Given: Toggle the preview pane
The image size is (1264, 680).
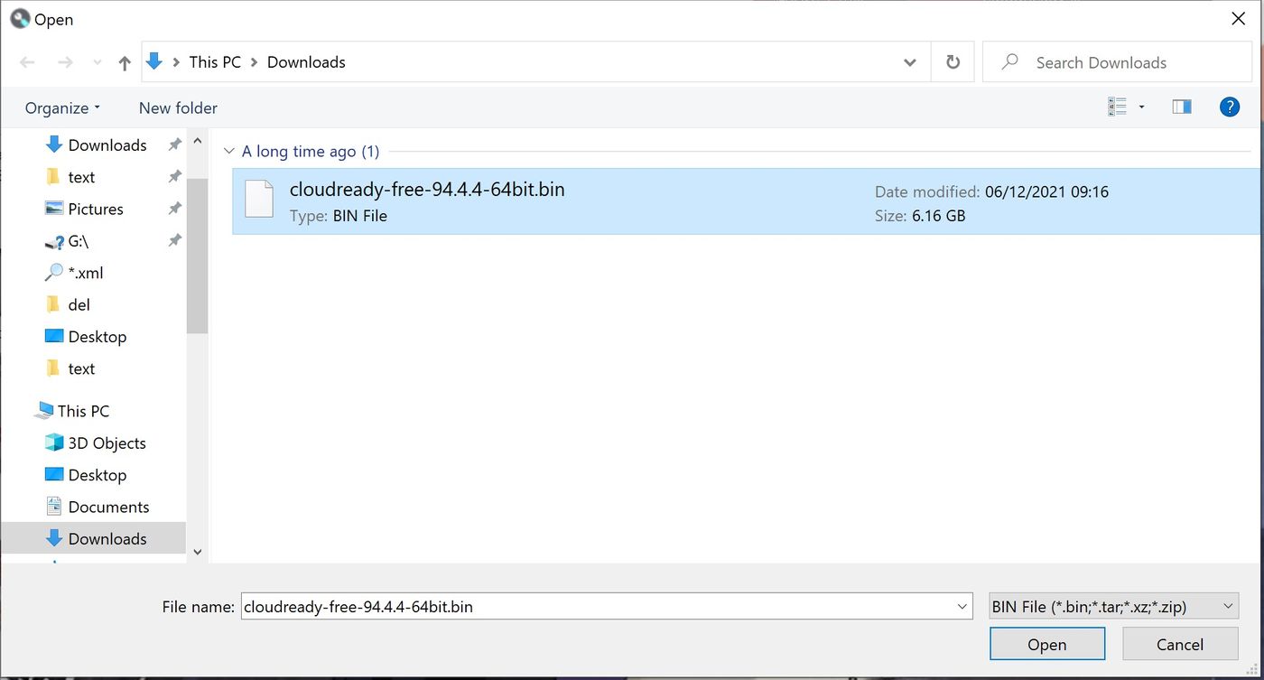Looking at the screenshot, I should 1182,107.
